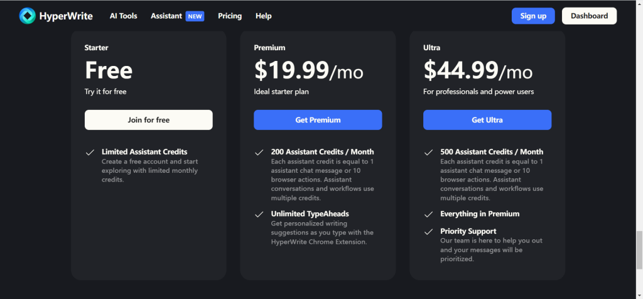
Task: Open the Dashboard button
Action: 589,16
